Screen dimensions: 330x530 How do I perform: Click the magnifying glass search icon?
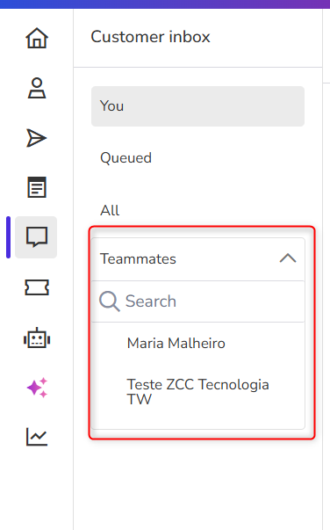point(110,301)
